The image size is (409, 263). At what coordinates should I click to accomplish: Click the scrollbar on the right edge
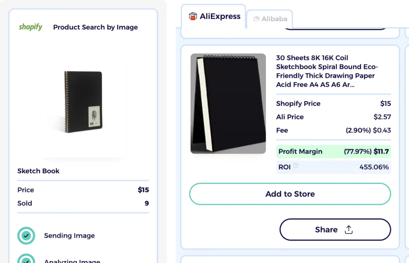pyautogui.click(x=407, y=132)
